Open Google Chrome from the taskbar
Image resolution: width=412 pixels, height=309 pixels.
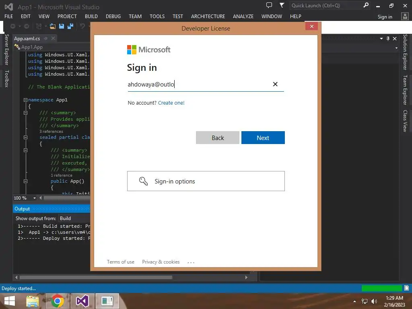click(58, 301)
